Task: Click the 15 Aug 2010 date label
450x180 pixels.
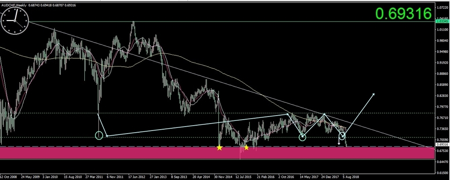Action: [73, 177]
